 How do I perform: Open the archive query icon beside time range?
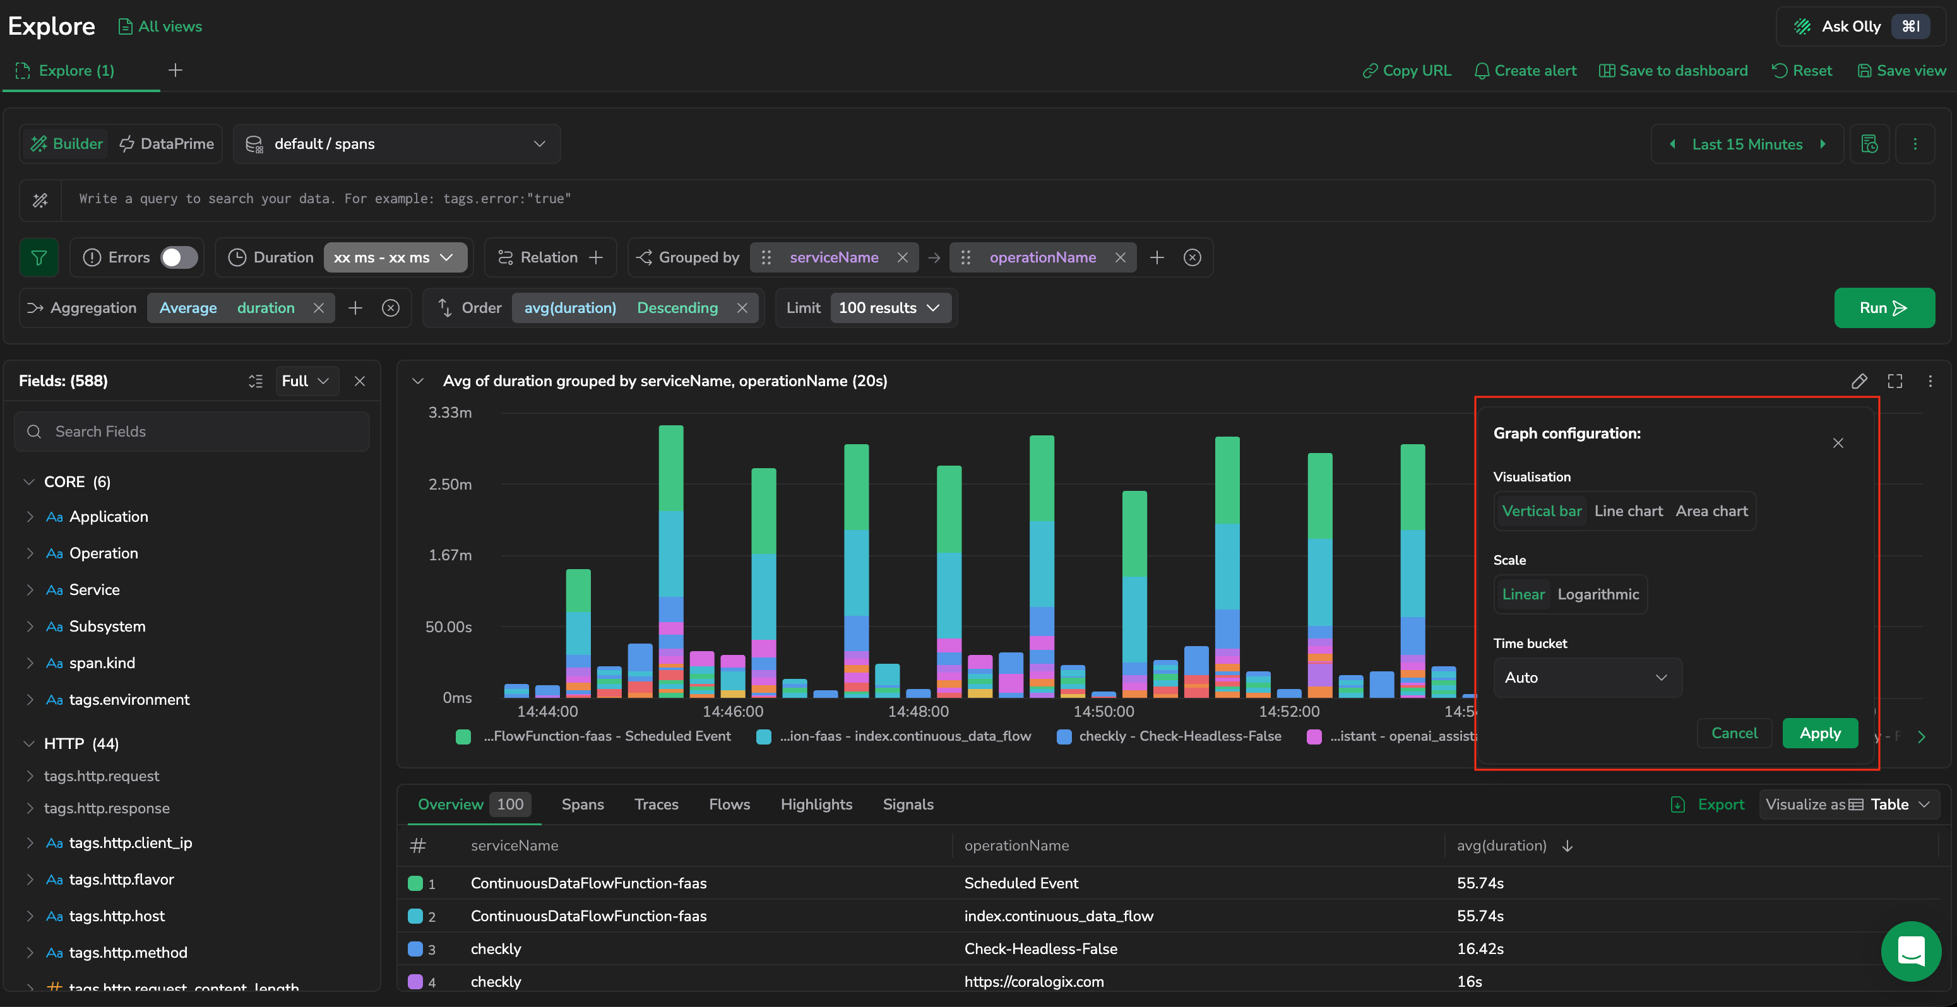tap(1870, 144)
